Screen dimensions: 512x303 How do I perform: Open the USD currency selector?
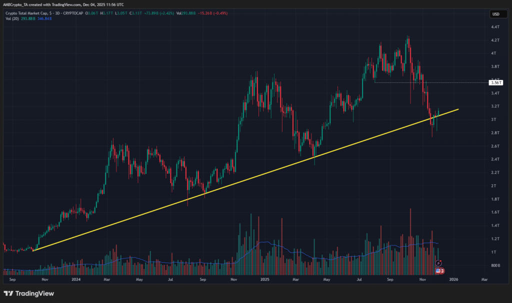(x=495, y=13)
